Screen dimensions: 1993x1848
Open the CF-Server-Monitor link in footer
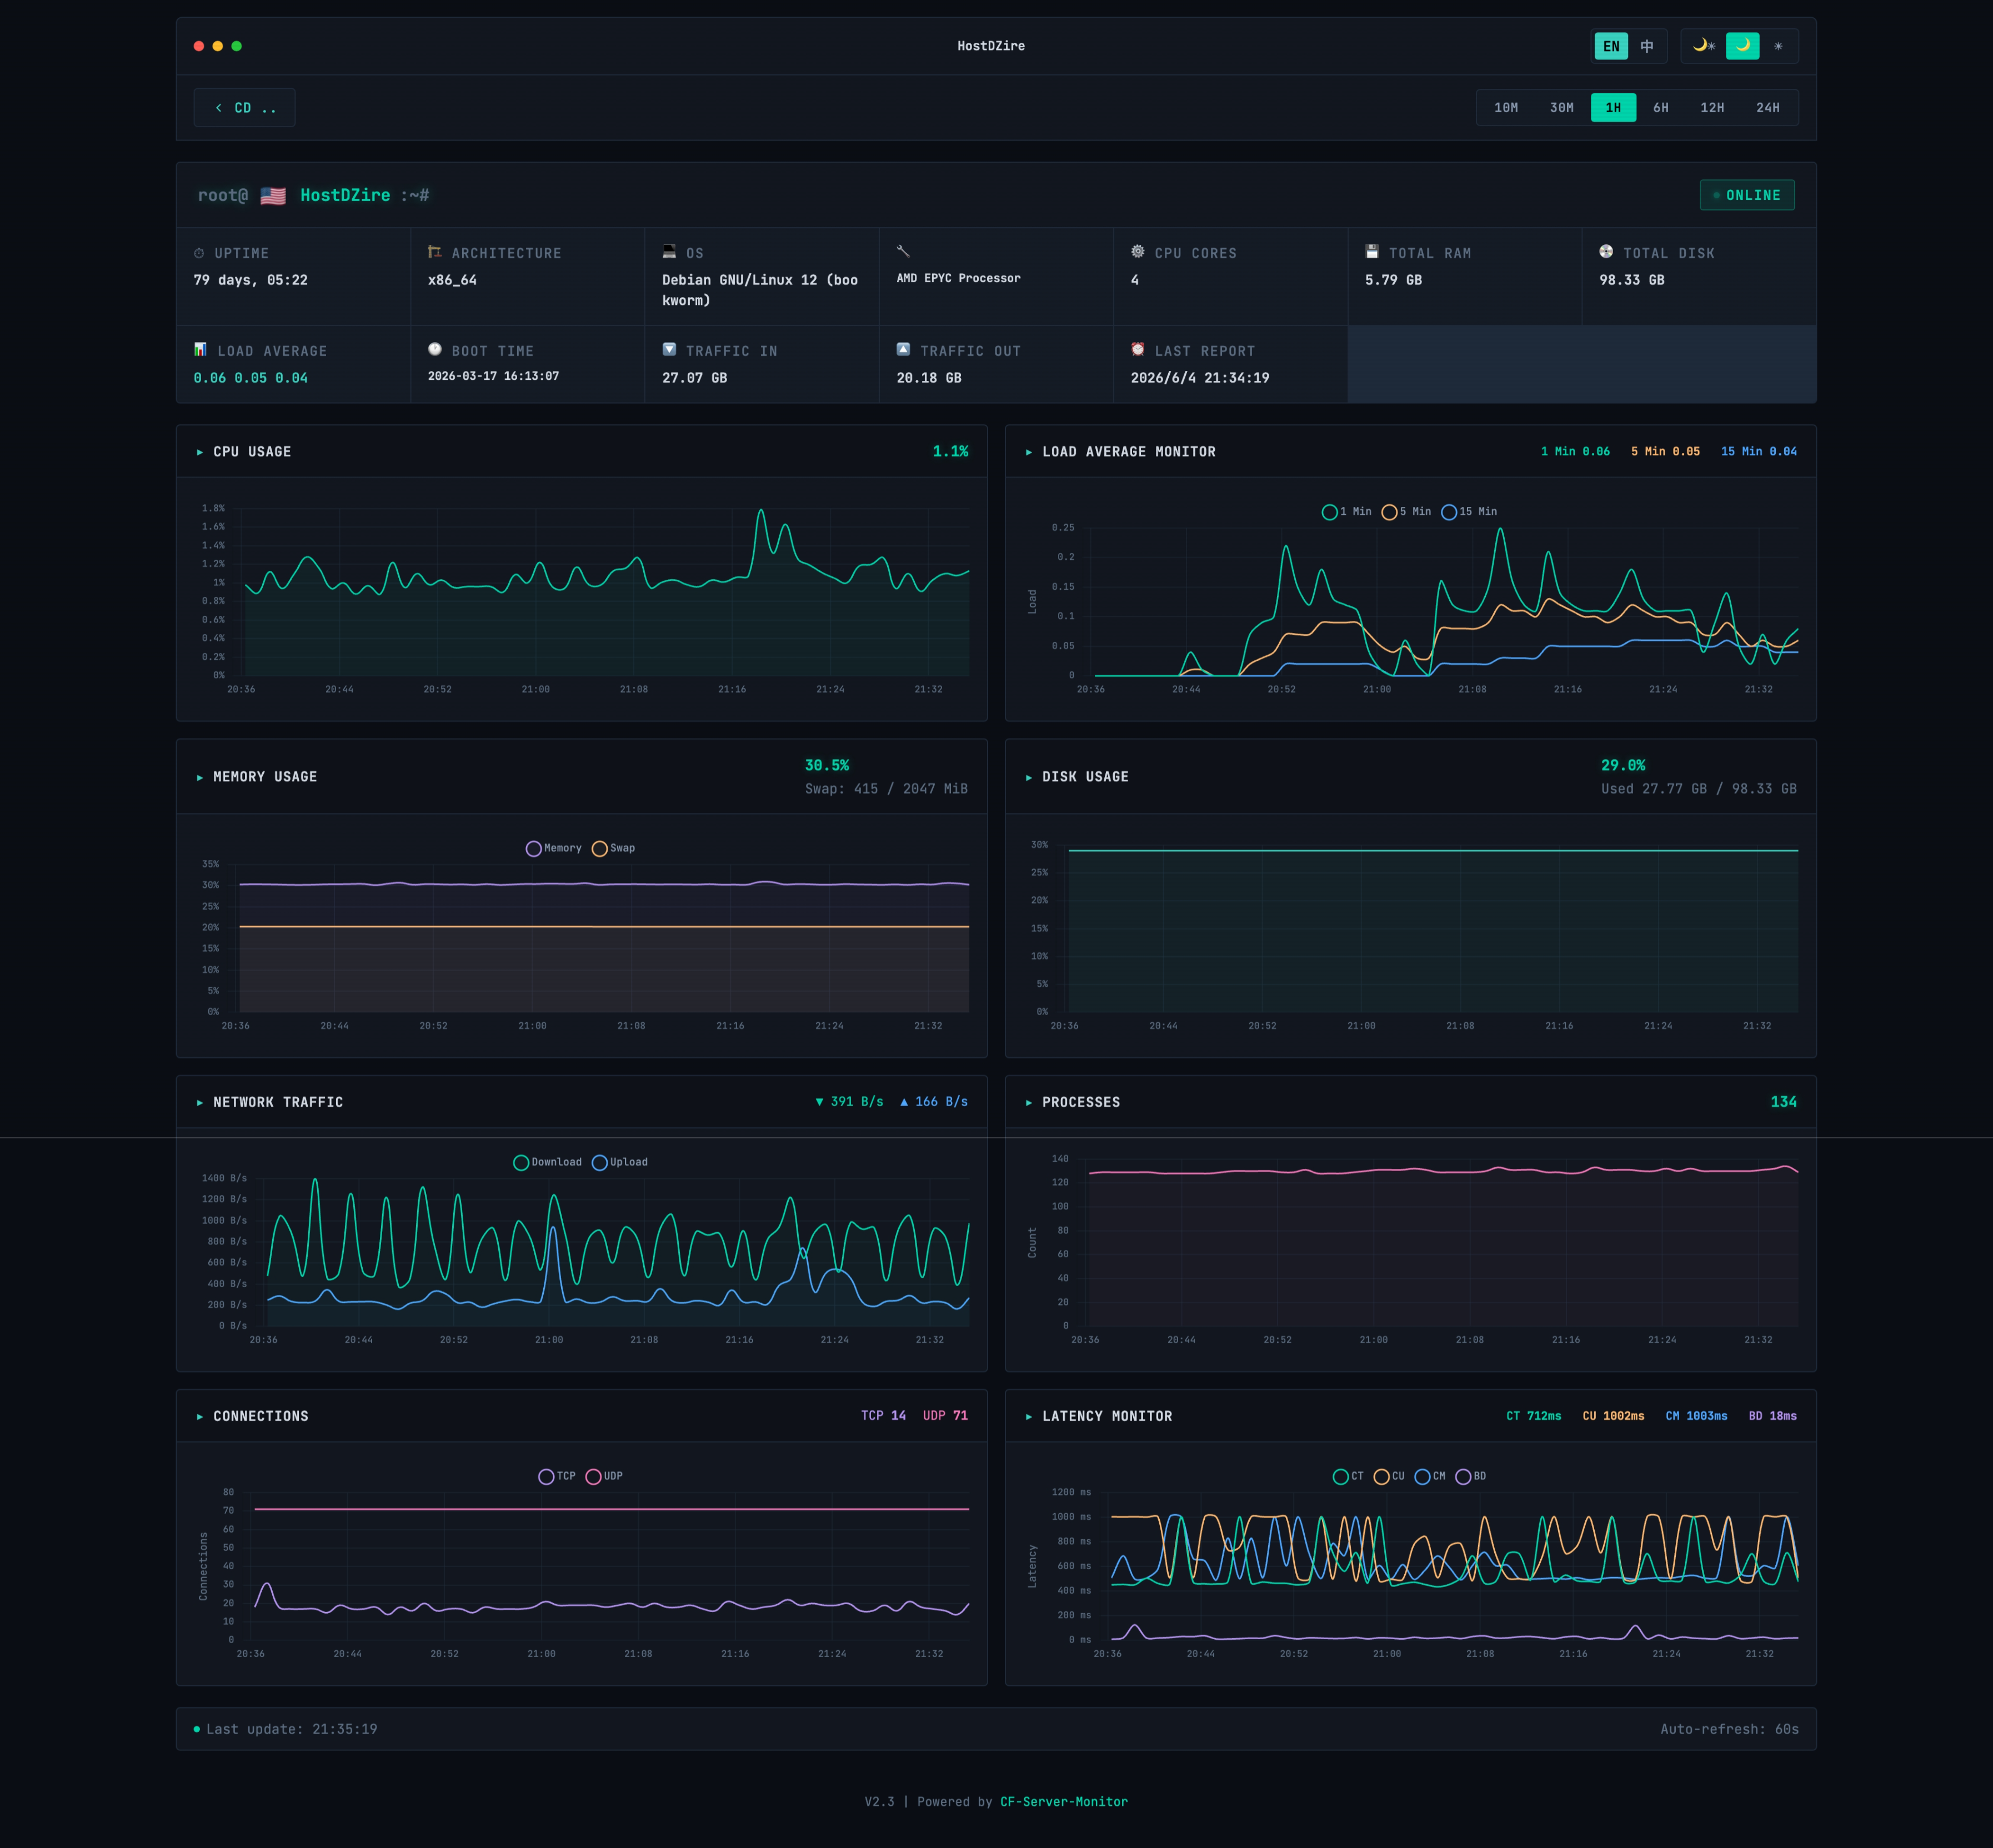pyautogui.click(x=1064, y=1802)
